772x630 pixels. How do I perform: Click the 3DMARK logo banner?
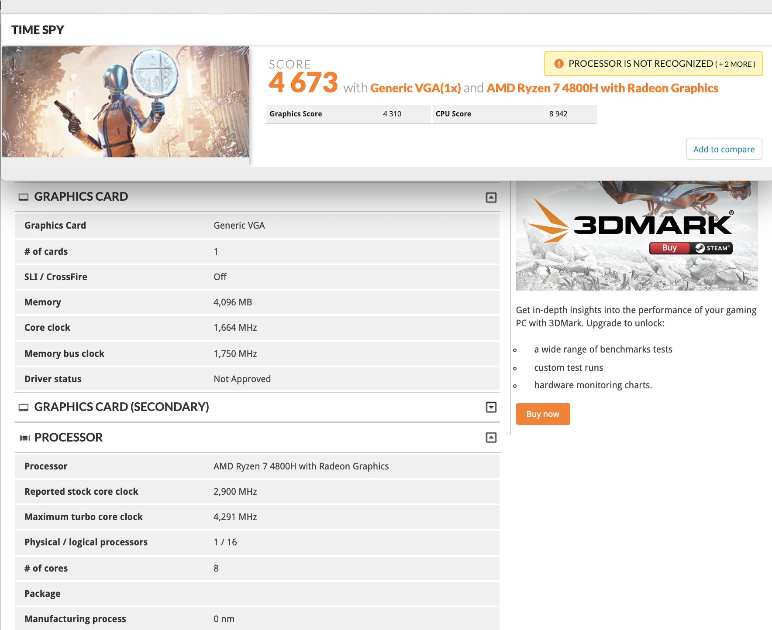tap(637, 236)
